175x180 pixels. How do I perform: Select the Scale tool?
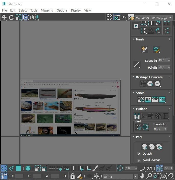[x=18, y=17]
